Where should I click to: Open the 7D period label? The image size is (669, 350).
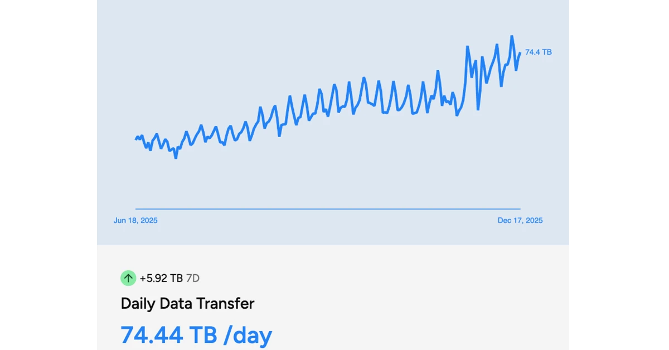[x=192, y=278]
